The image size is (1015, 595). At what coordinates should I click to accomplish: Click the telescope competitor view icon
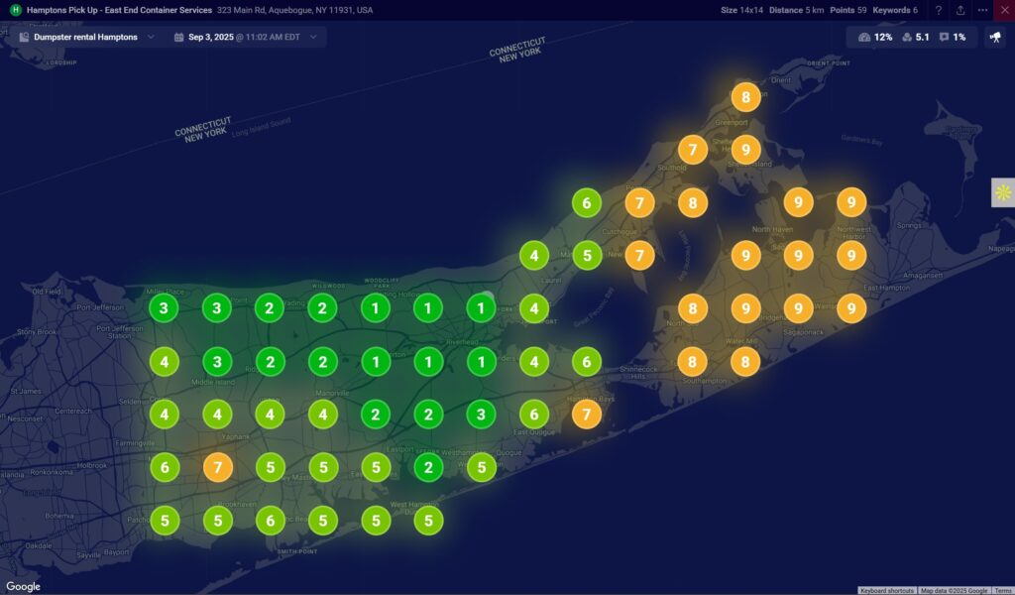pyautogui.click(x=994, y=37)
